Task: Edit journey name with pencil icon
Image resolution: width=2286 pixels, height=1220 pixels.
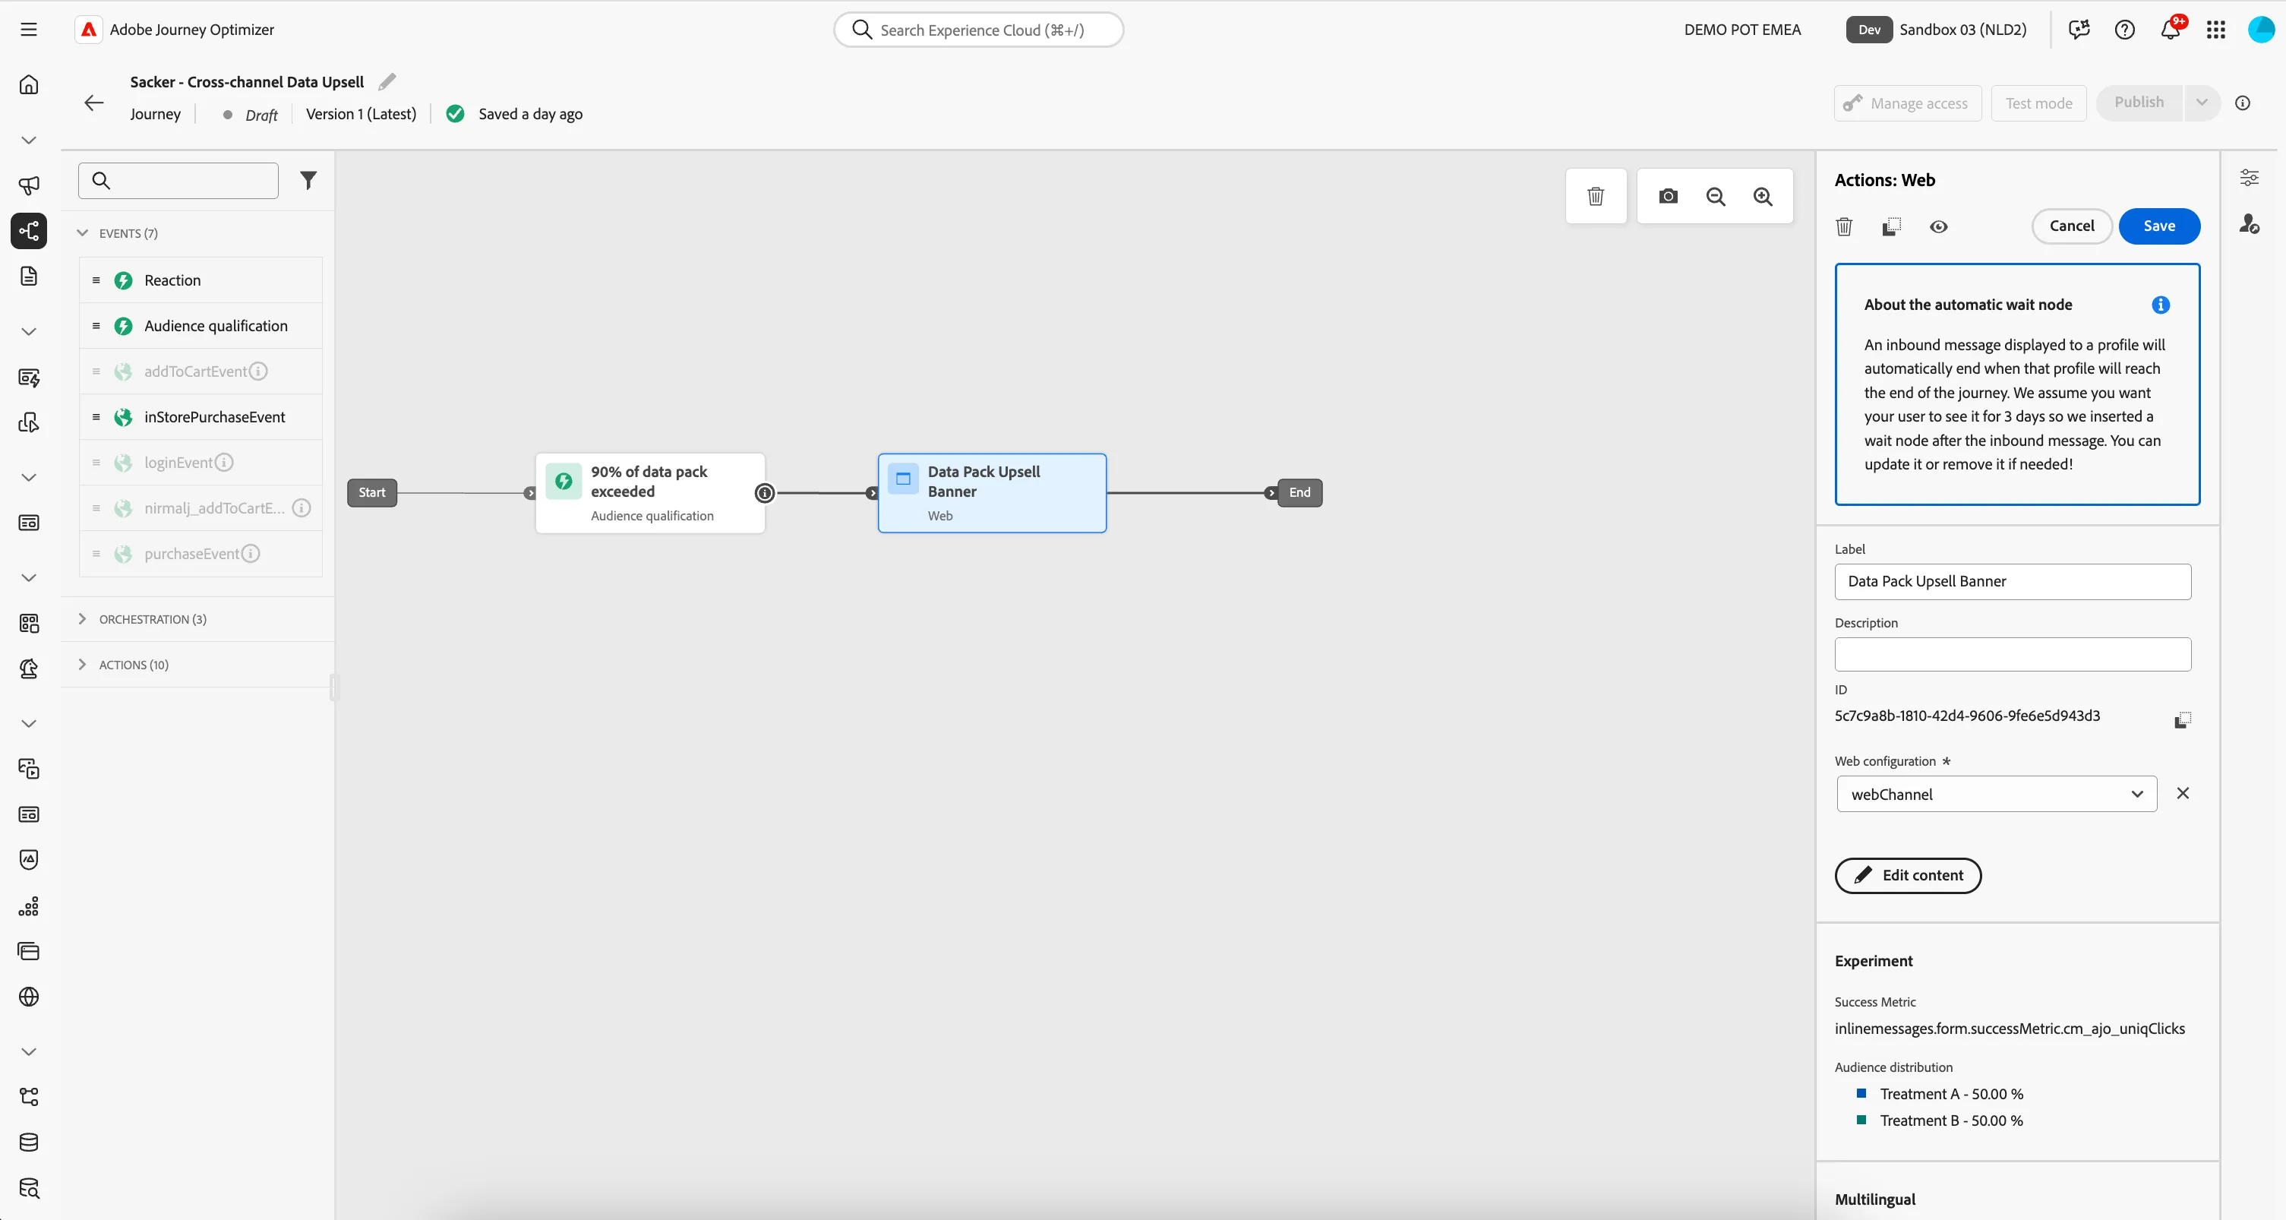Action: [x=387, y=82]
